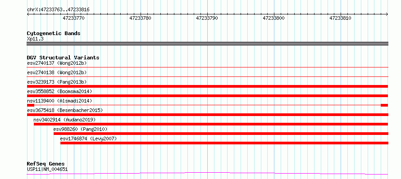The image size is (401, 179).
Task: Open variant esv3675418 (Besenbacher2015) label
Action: click(x=65, y=110)
